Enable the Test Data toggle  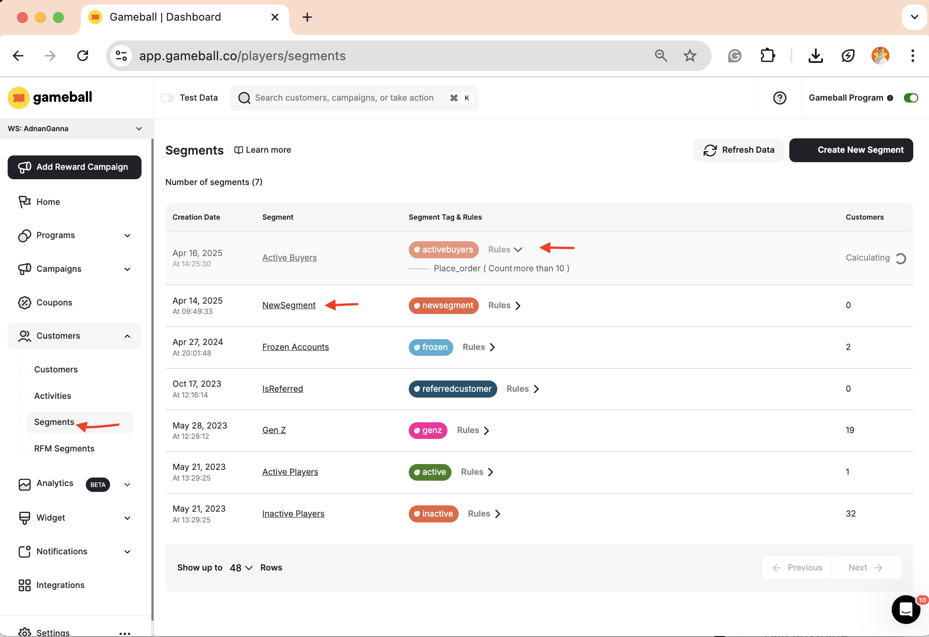pos(168,97)
